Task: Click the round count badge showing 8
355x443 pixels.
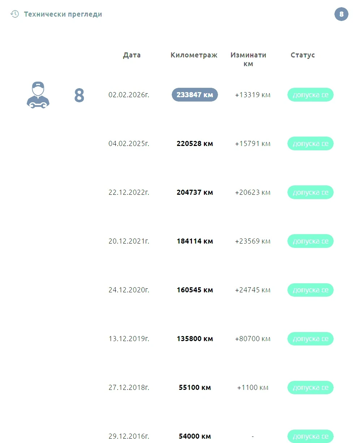Action: click(x=341, y=14)
